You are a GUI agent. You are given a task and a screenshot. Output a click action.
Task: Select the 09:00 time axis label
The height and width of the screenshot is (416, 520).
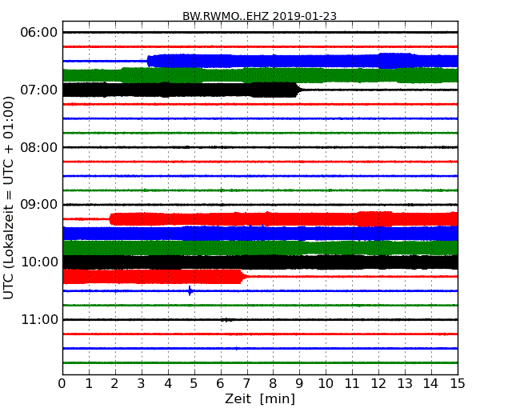point(39,204)
